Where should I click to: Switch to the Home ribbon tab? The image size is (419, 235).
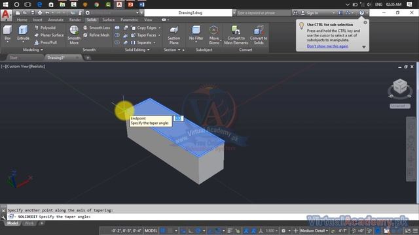[22, 20]
